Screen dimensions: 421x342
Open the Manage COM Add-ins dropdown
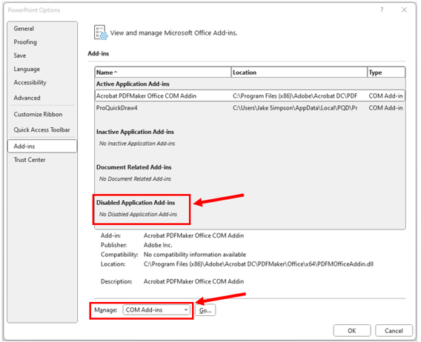(x=156, y=310)
